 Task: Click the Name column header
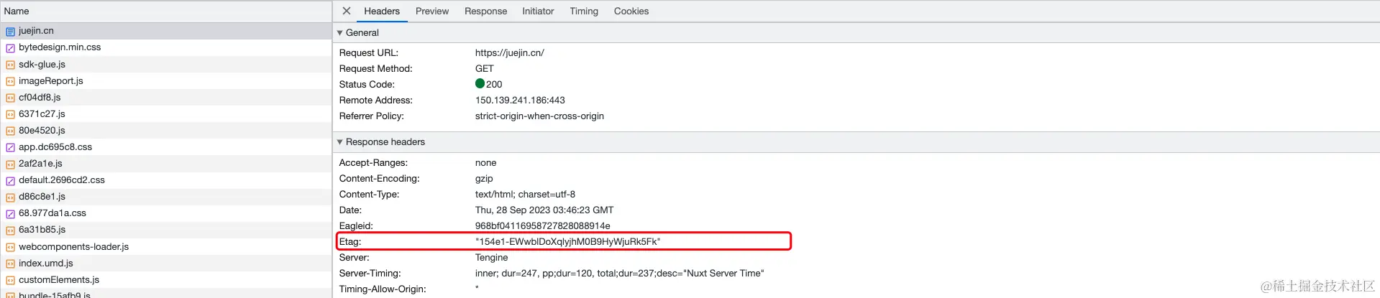(17, 11)
